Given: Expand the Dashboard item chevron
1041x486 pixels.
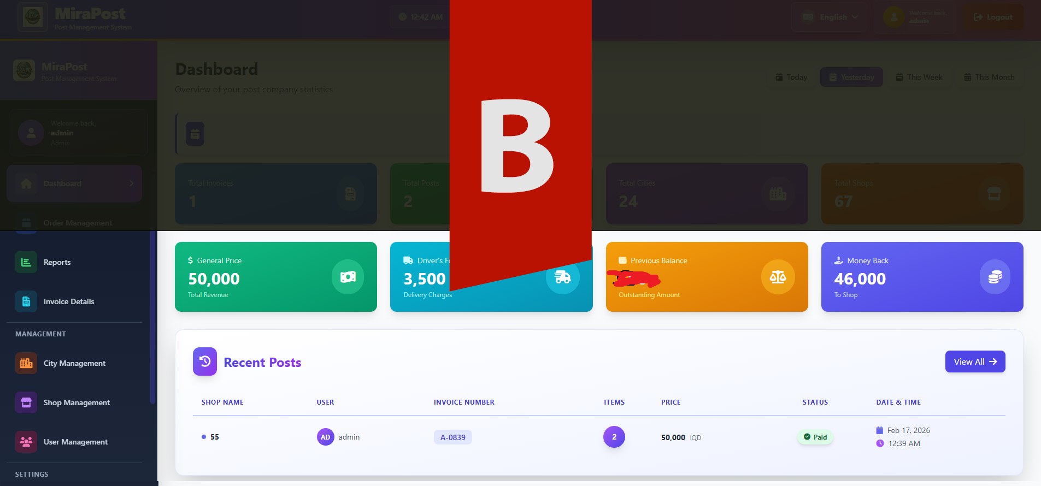Looking at the screenshot, I should (131, 183).
